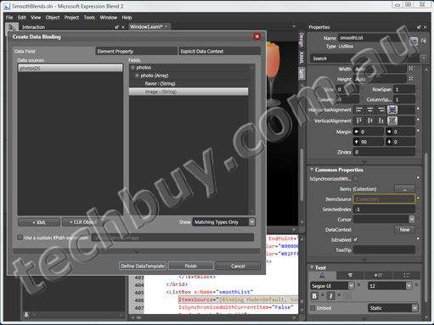Switch to the Element Property tab
The height and width of the screenshot is (325, 434).
point(136,51)
